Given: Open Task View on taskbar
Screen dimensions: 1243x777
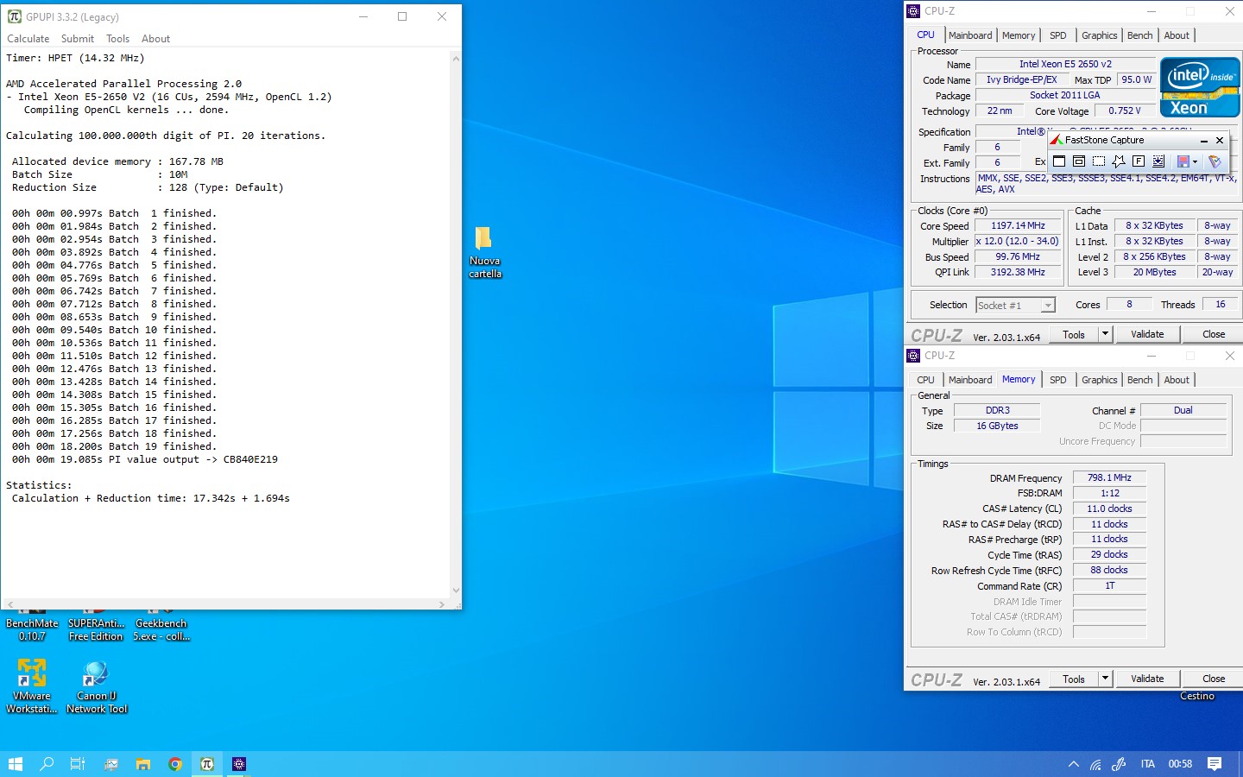Looking at the screenshot, I should pos(78,764).
